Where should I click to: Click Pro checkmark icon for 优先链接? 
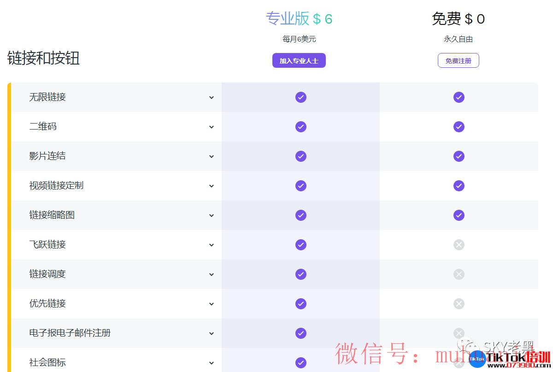pyautogui.click(x=301, y=304)
